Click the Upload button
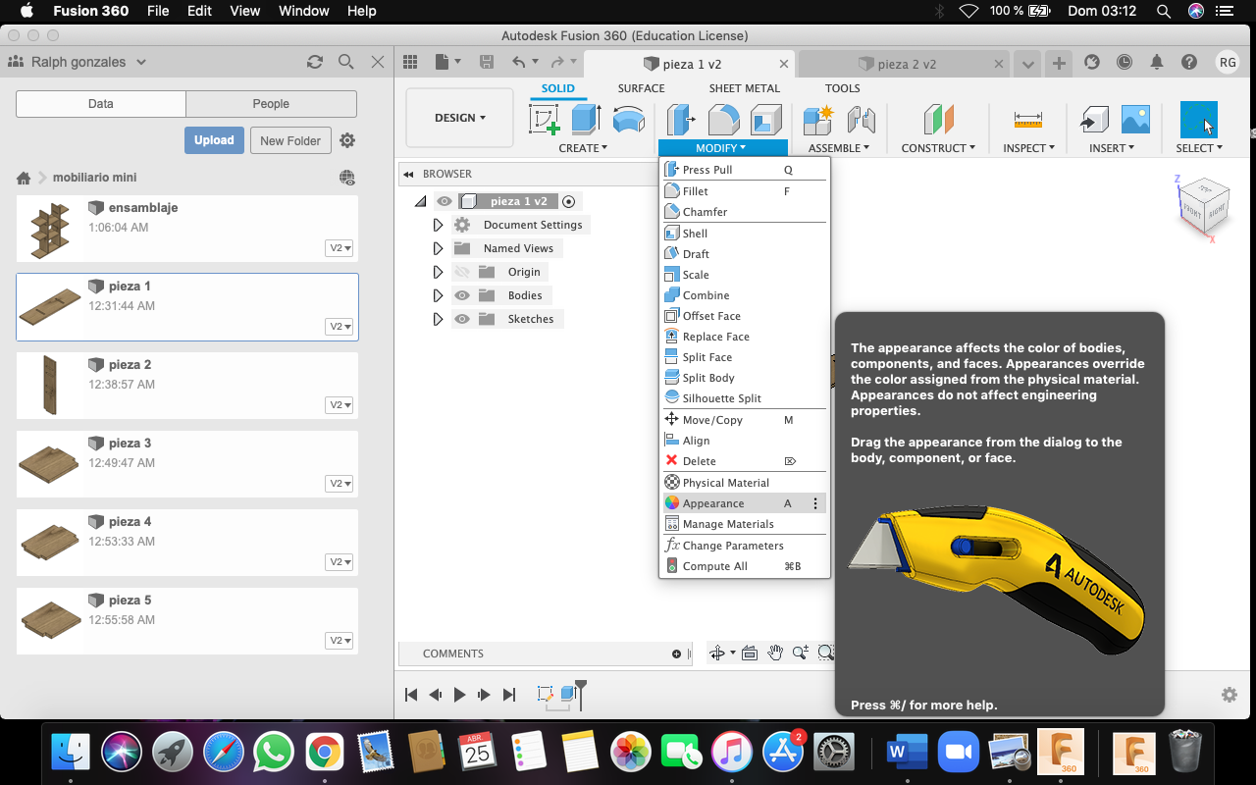Image resolution: width=1256 pixels, height=785 pixels. [214, 140]
